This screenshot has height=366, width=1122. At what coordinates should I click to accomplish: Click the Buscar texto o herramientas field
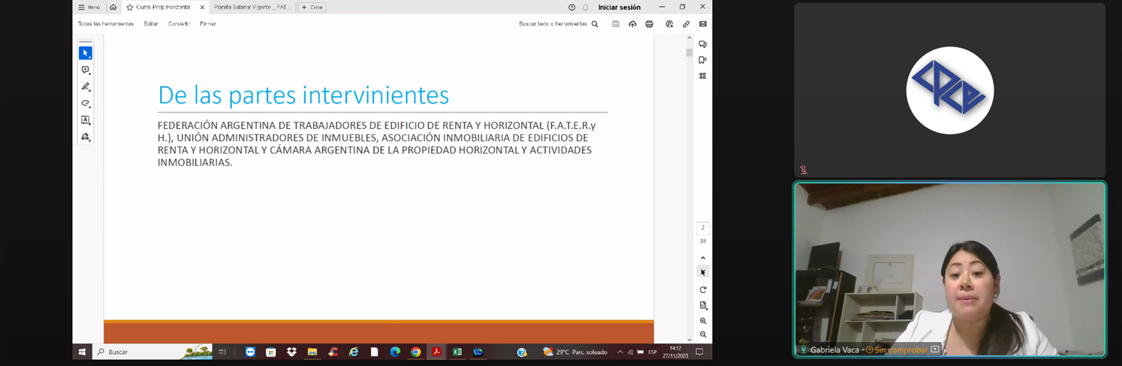coord(553,24)
